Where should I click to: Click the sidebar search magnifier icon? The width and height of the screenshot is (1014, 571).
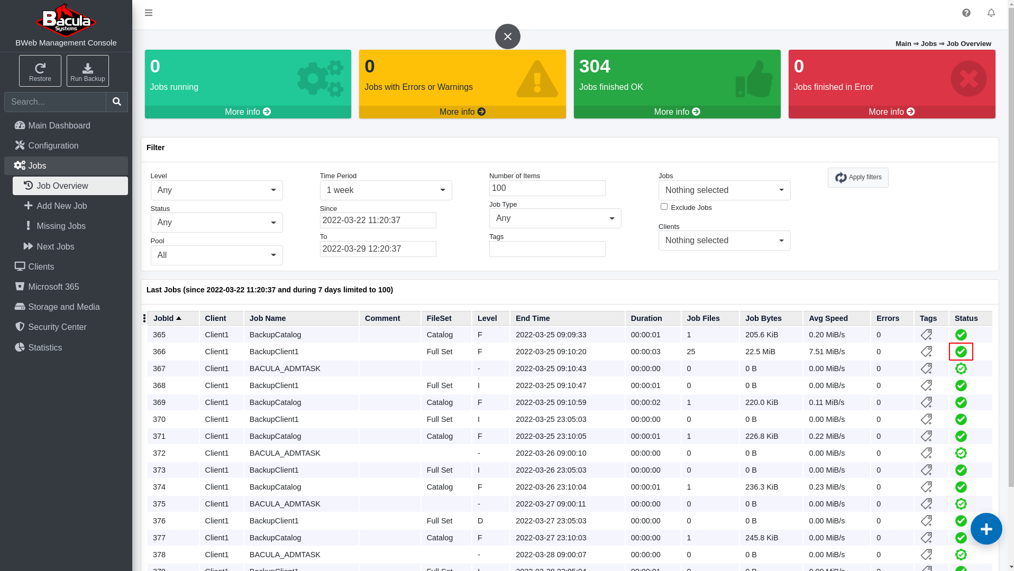(117, 102)
